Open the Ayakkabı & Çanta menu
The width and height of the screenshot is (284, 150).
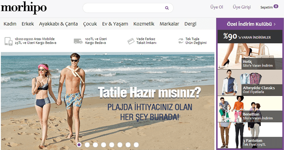(x=58, y=24)
